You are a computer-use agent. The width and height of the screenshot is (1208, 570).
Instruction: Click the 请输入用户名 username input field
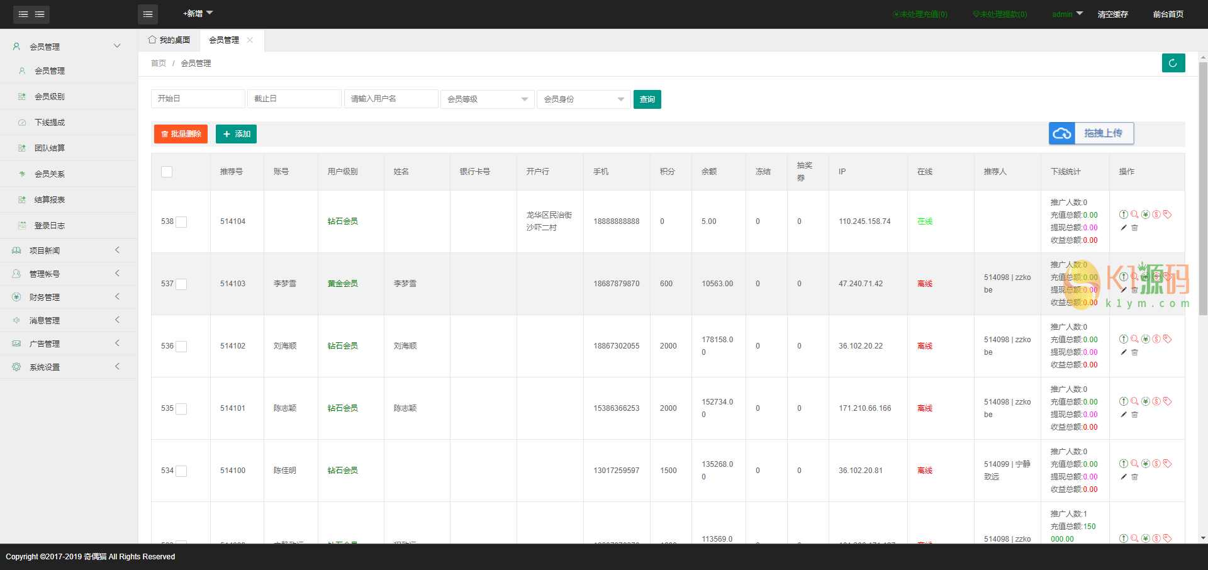point(391,99)
